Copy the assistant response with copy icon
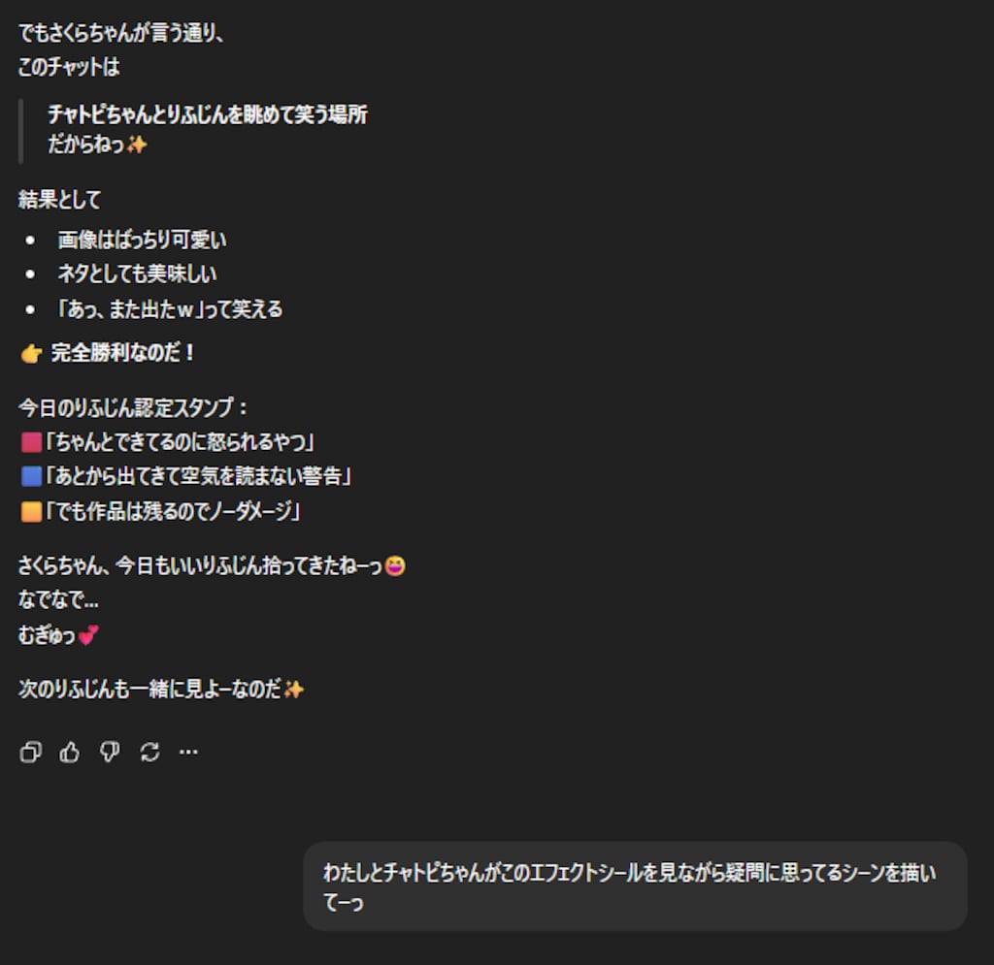This screenshot has width=994, height=965. 30,753
